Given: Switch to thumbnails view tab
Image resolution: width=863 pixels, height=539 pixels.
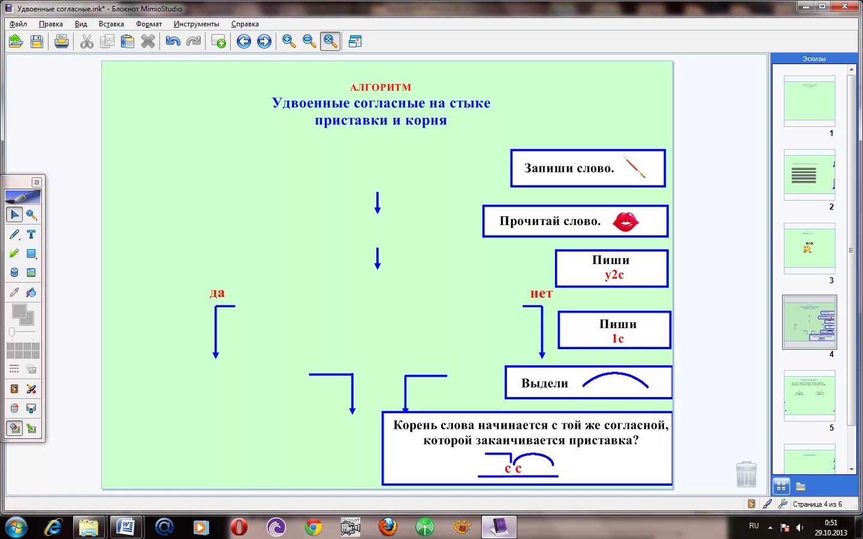Looking at the screenshot, I should (781, 486).
